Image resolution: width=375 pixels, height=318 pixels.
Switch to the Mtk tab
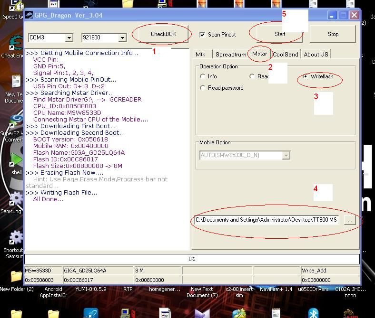[x=200, y=55]
